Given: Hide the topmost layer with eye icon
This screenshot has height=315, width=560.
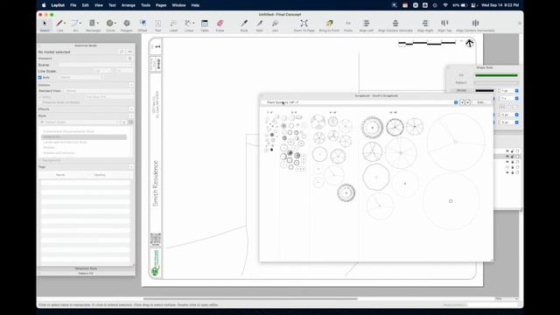Looking at the screenshot, I should pyautogui.click(x=507, y=151).
